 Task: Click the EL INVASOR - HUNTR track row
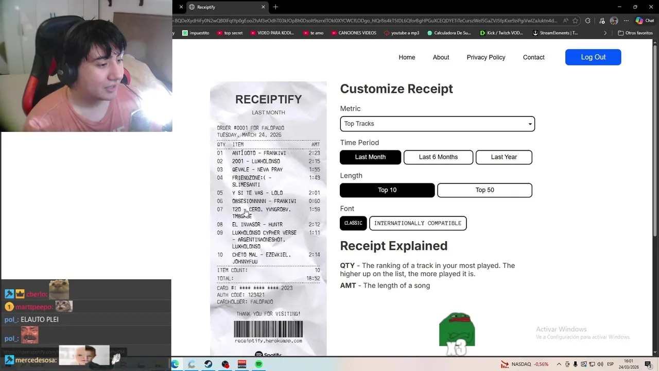tap(268, 225)
